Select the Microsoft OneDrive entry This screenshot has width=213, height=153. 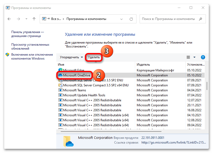tap(130, 75)
